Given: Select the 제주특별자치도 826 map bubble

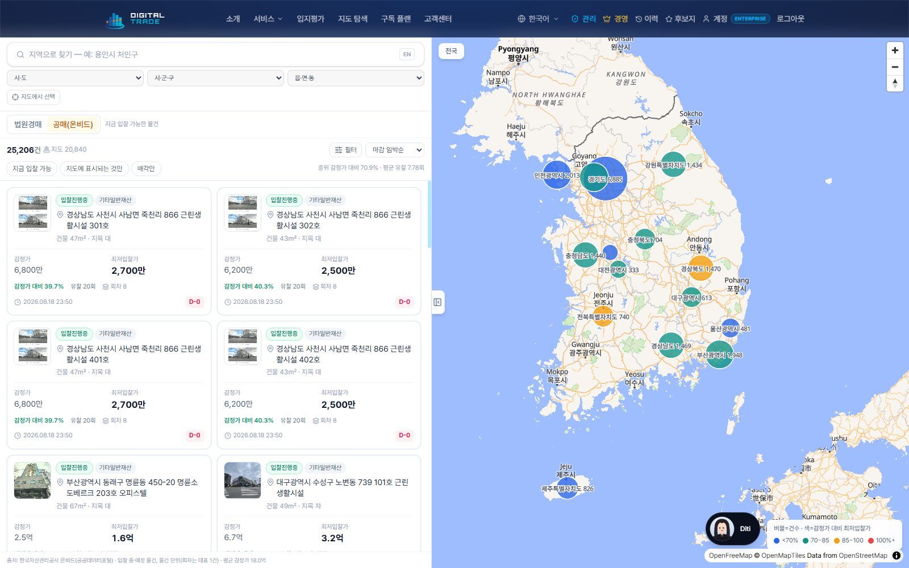Looking at the screenshot, I should point(567,488).
